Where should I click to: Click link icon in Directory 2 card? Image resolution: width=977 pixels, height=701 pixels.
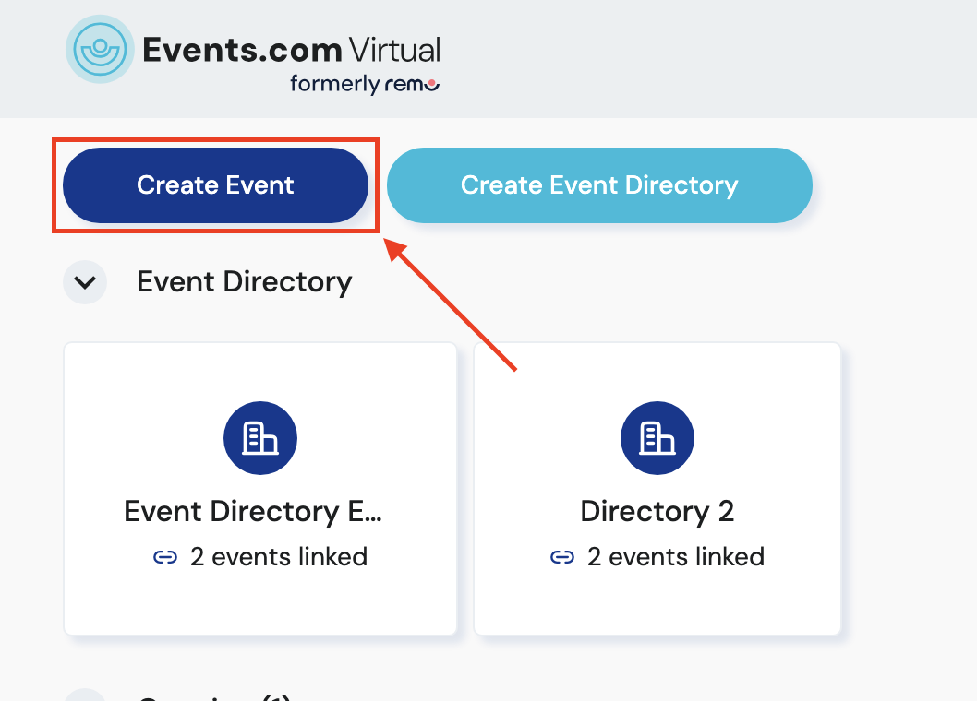tap(561, 557)
